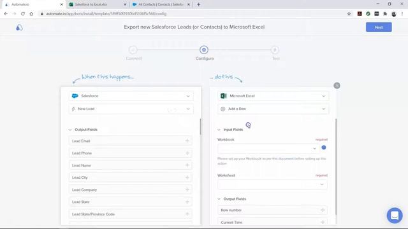Image resolution: width=408 pixels, height=229 pixels.
Task: Open the green checkmark extension
Action: pos(368,14)
